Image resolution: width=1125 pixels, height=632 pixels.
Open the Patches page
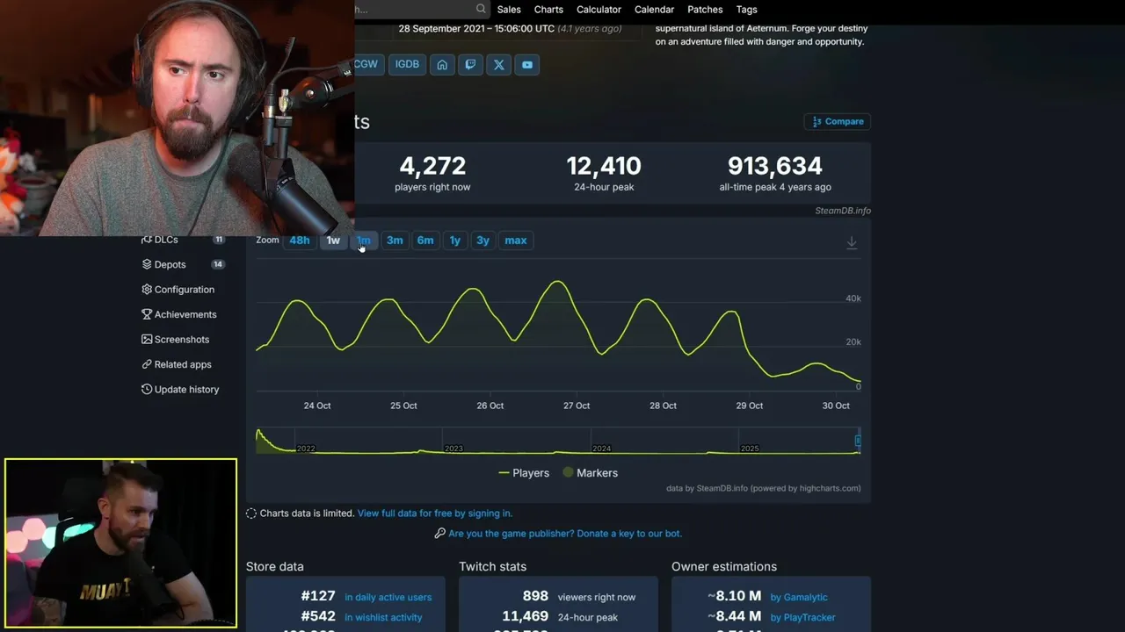coord(705,10)
